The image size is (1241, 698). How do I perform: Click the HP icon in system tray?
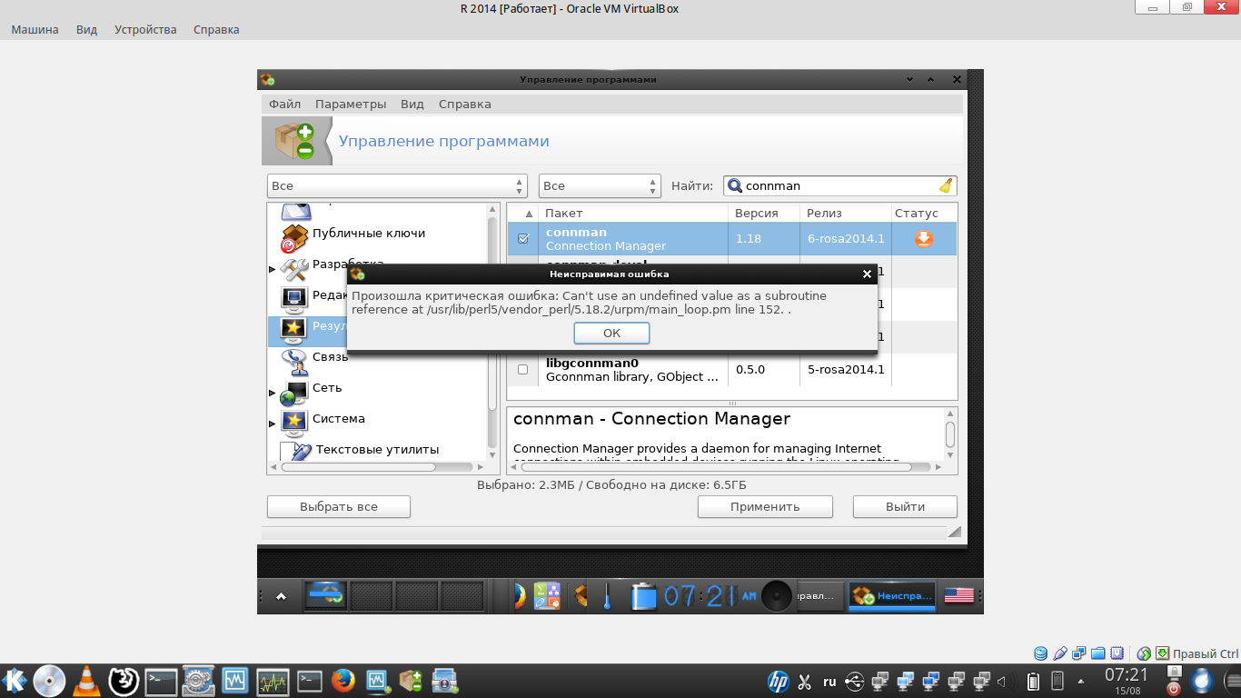coord(778,681)
